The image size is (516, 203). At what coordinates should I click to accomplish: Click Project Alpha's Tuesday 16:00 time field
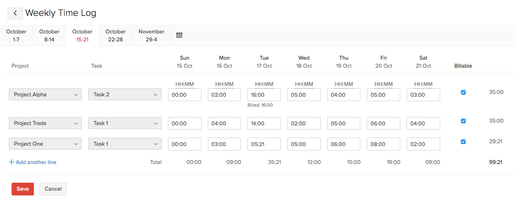pos(264,95)
